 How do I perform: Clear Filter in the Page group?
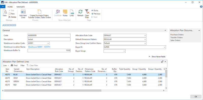tap(87, 14)
